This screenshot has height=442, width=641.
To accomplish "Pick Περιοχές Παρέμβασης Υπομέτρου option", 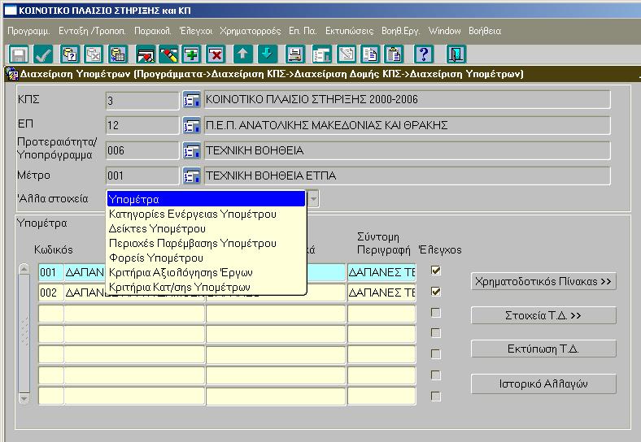I will coord(206,244).
